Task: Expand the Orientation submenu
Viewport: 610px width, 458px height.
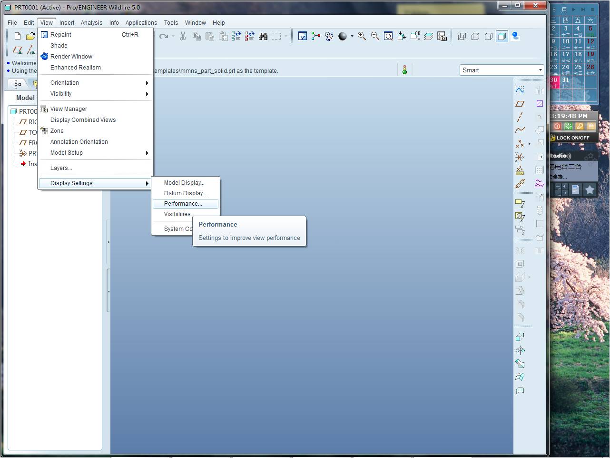Action: [x=95, y=83]
